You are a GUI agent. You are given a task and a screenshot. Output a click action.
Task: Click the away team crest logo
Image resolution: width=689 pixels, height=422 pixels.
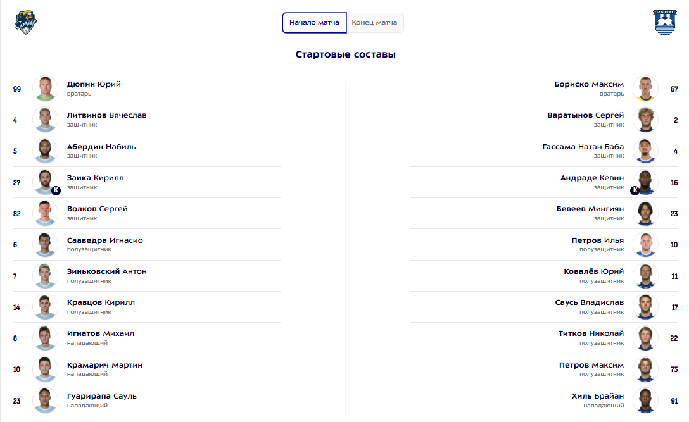665,22
